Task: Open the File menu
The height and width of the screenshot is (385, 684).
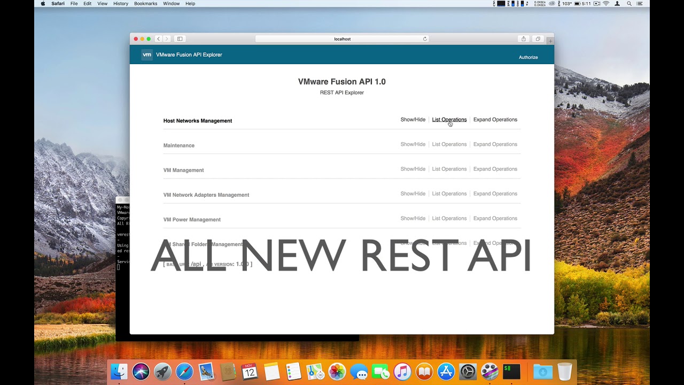Action: [74, 4]
